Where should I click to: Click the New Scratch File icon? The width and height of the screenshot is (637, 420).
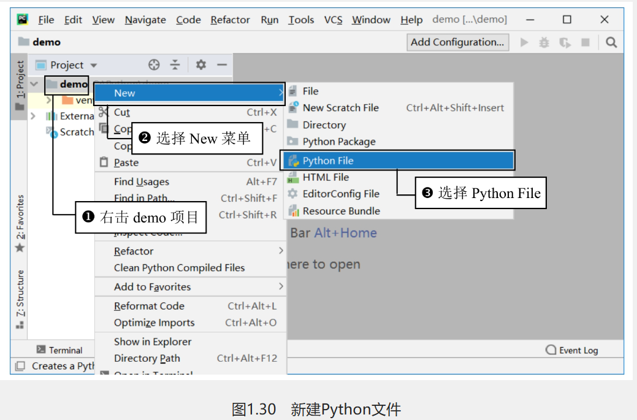293,107
